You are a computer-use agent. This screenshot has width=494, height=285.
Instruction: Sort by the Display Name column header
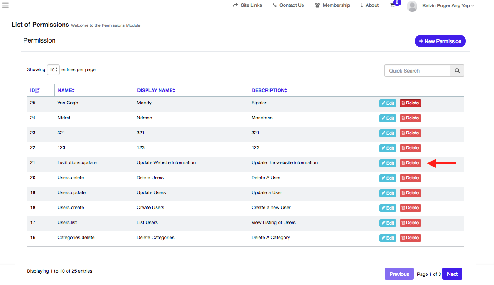[156, 90]
